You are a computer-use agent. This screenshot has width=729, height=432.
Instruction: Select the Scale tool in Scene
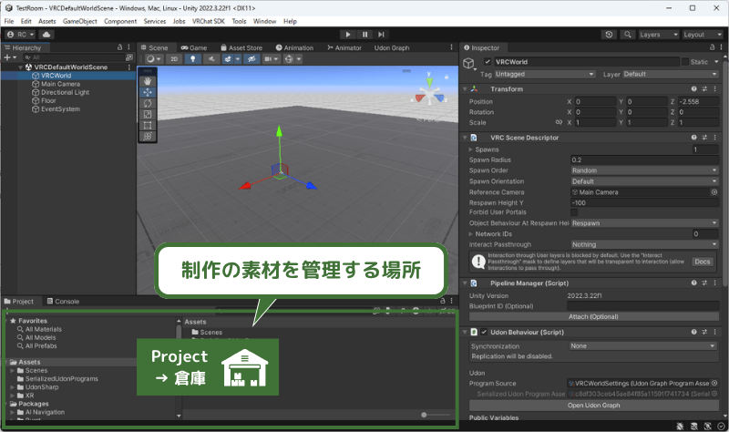pos(148,115)
